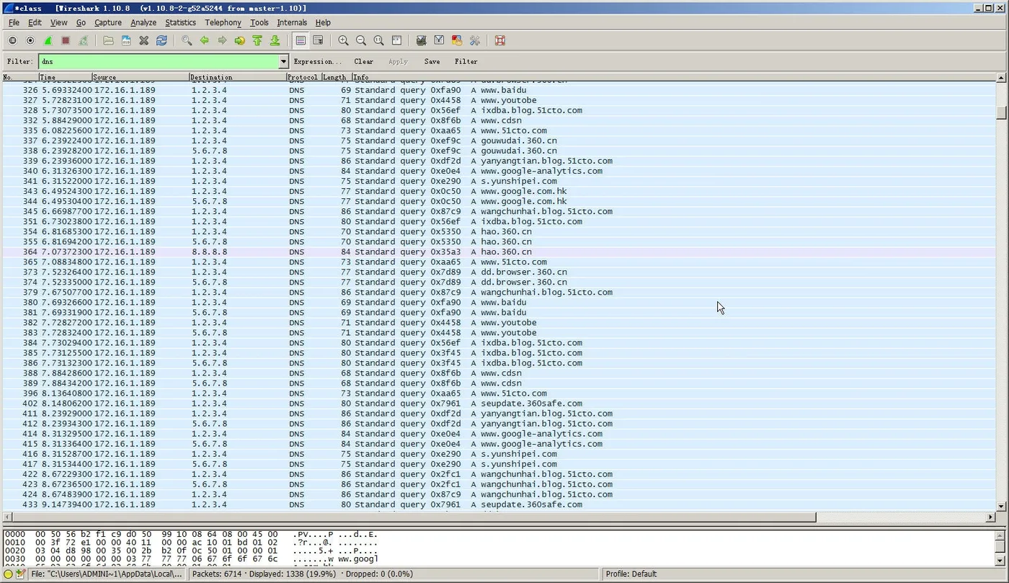Stop the running capture (red square)
This screenshot has width=1009, height=583.
66,41
